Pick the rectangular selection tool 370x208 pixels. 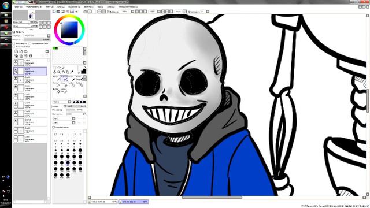54,68
